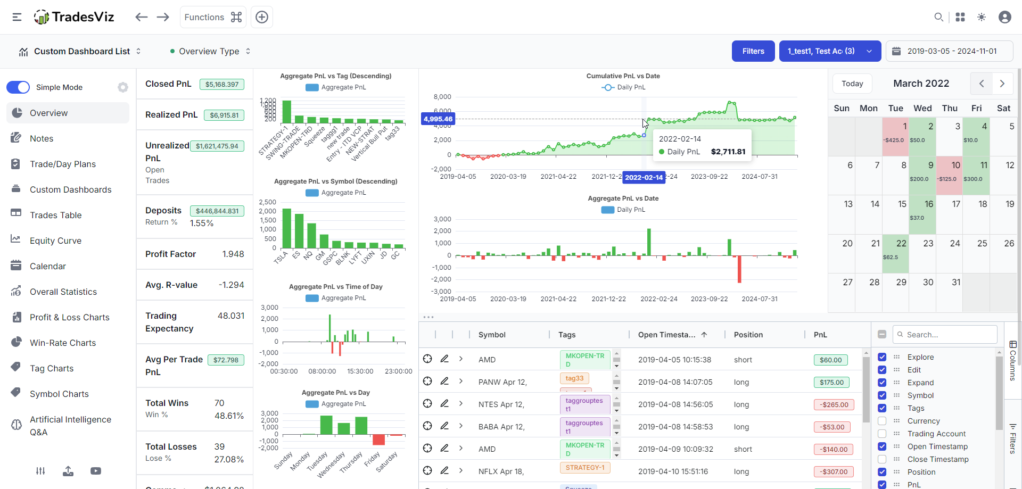Open the apps grid icon
1022x489 pixels.
coord(960,17)
